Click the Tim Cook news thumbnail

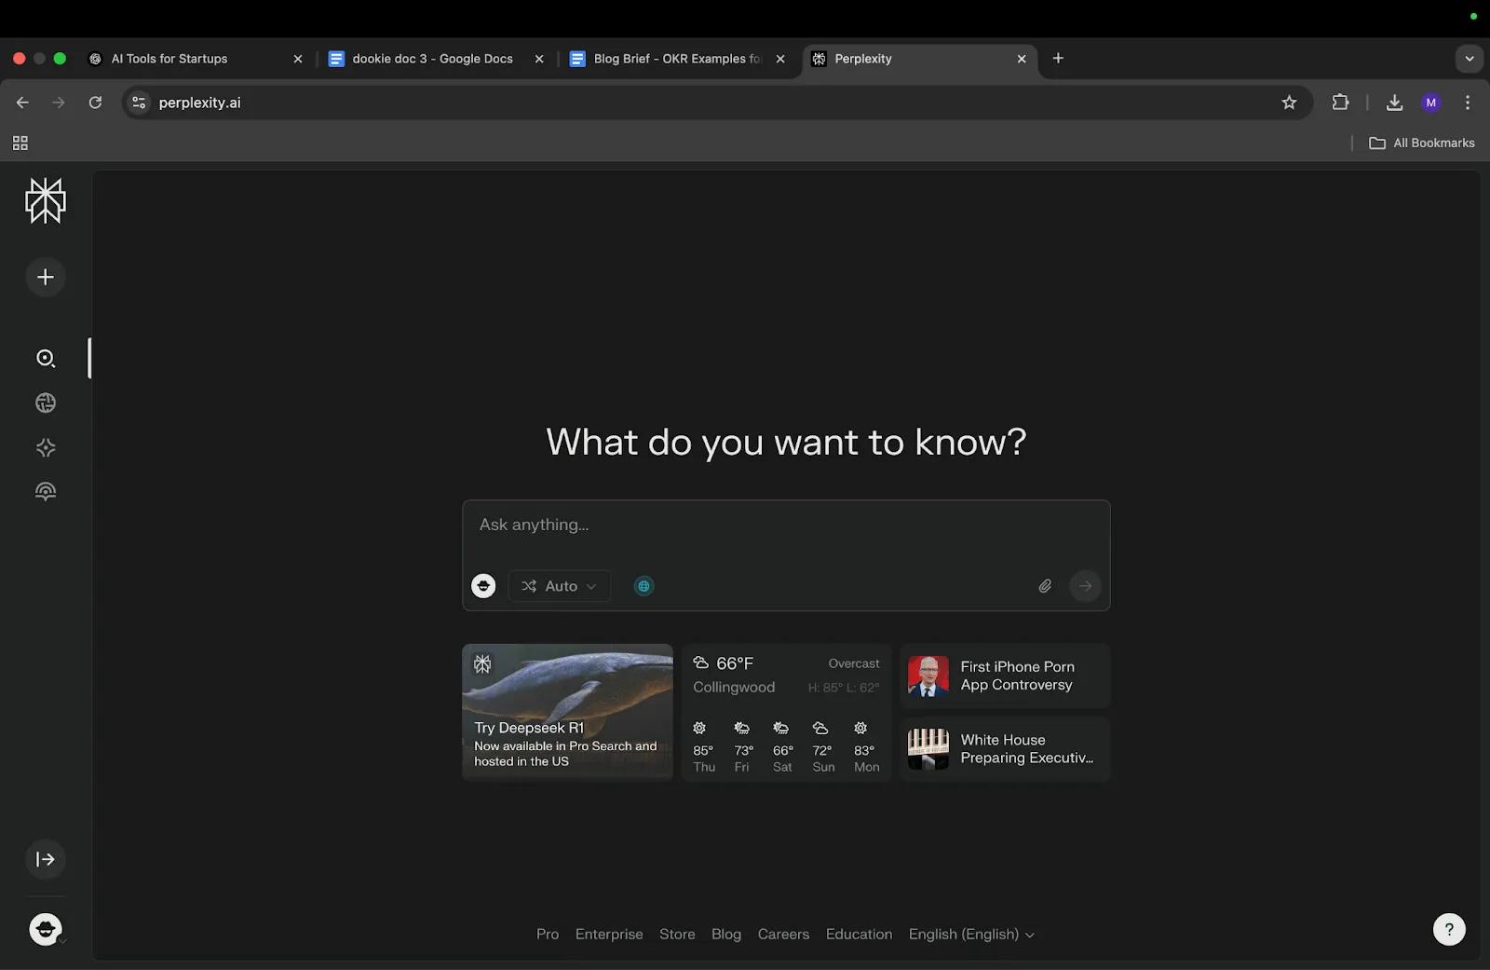click(928, 676)
